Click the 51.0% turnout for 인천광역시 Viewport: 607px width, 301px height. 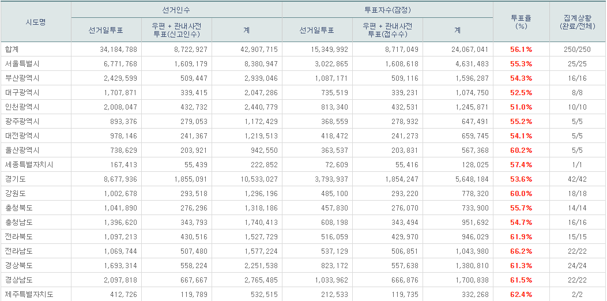pos(521,107)
